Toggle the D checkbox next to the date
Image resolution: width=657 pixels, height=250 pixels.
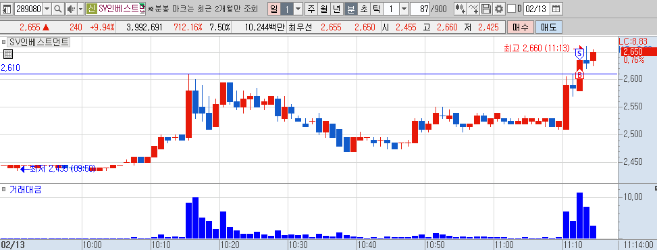[511, 8]
